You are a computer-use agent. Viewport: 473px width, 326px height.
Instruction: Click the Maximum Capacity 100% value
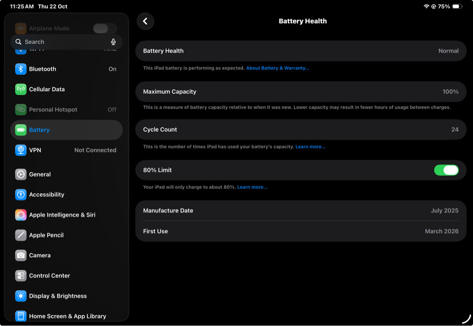pos(450,92)
